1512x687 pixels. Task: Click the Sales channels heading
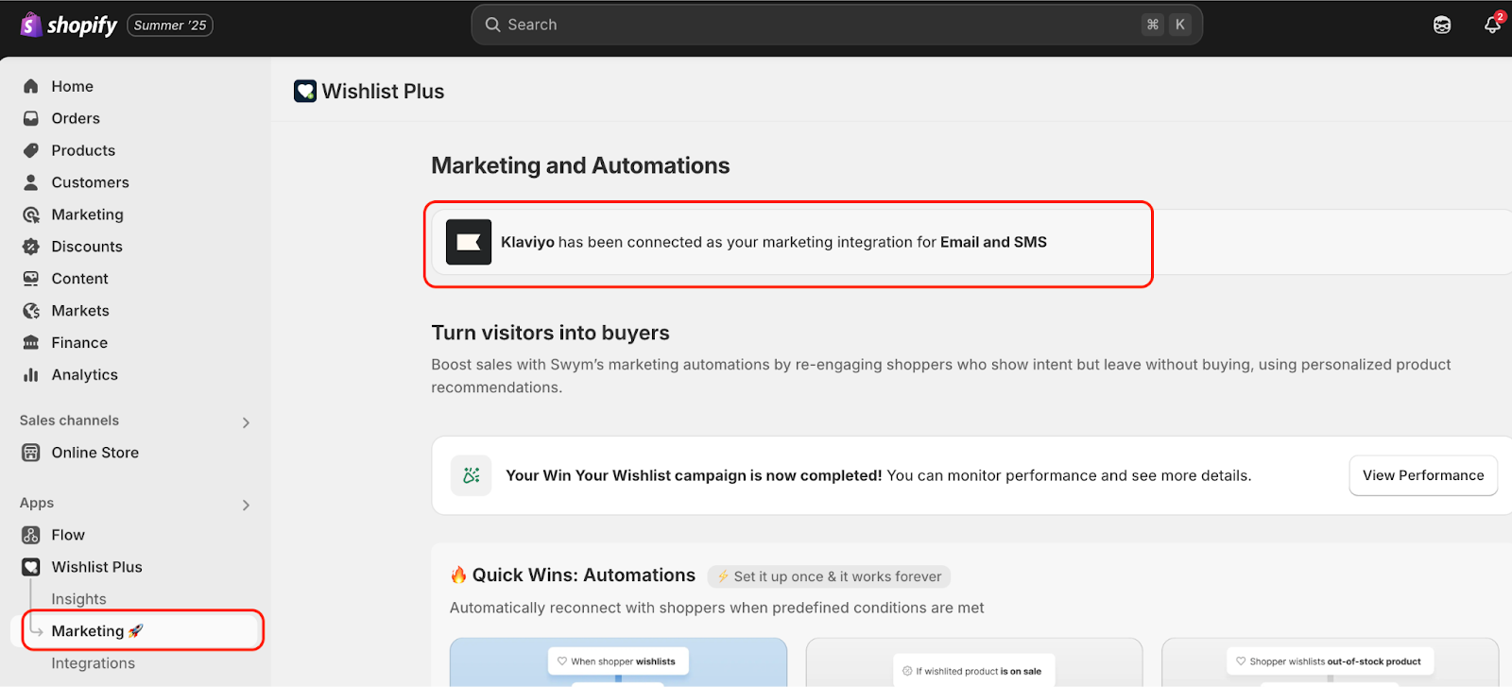point(69,421)
